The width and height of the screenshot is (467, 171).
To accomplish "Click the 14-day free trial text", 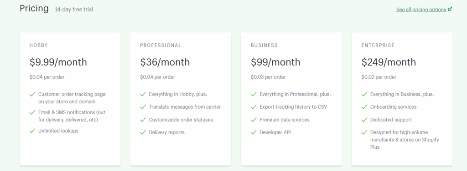I will tap(74, 10).
